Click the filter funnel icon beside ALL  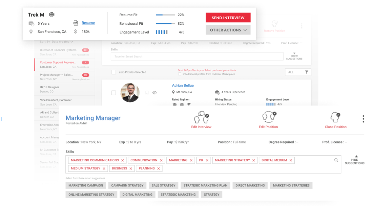307,72
